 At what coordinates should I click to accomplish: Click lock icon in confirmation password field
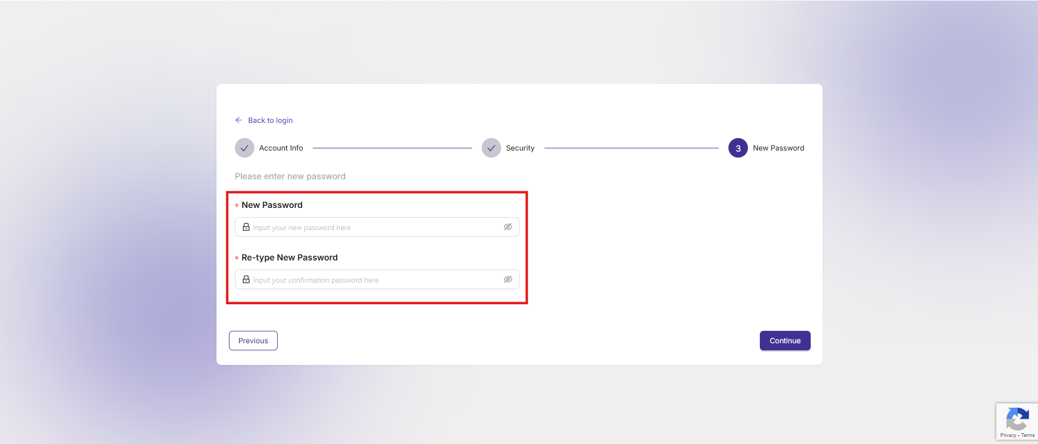[246, 279]
